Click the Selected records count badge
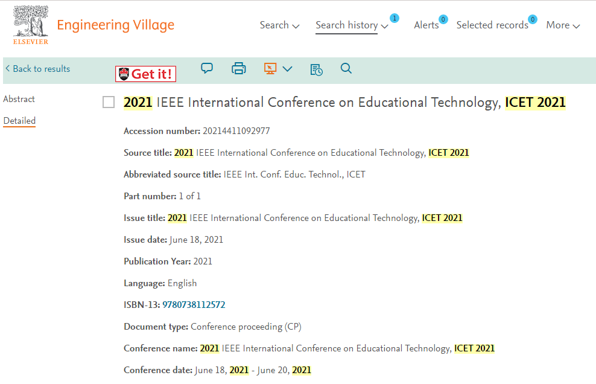596x384 pixels. [x=533, y=19]
